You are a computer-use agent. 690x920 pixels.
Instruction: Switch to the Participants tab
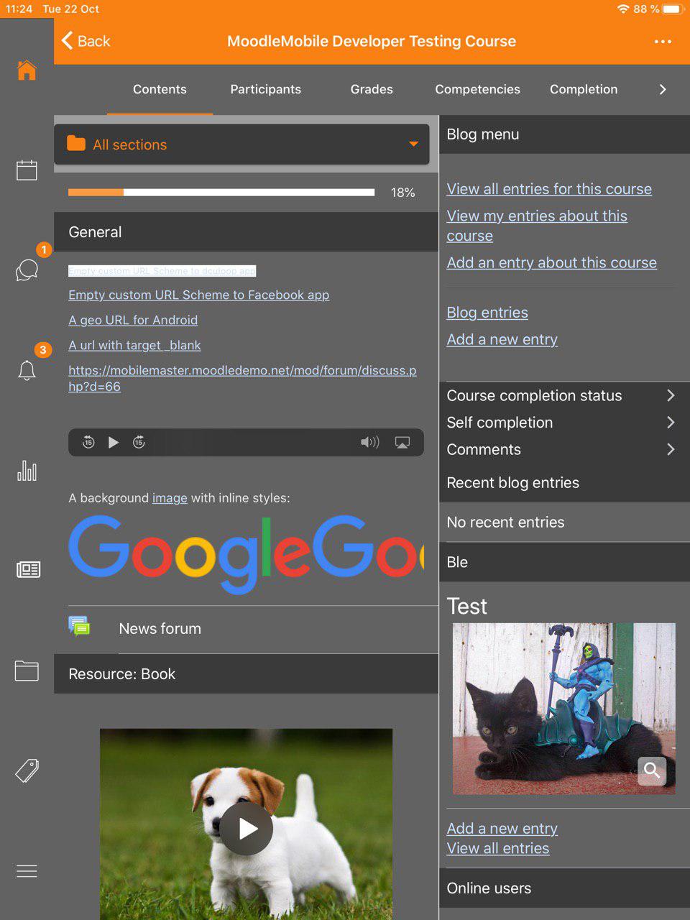click(266, 89)
